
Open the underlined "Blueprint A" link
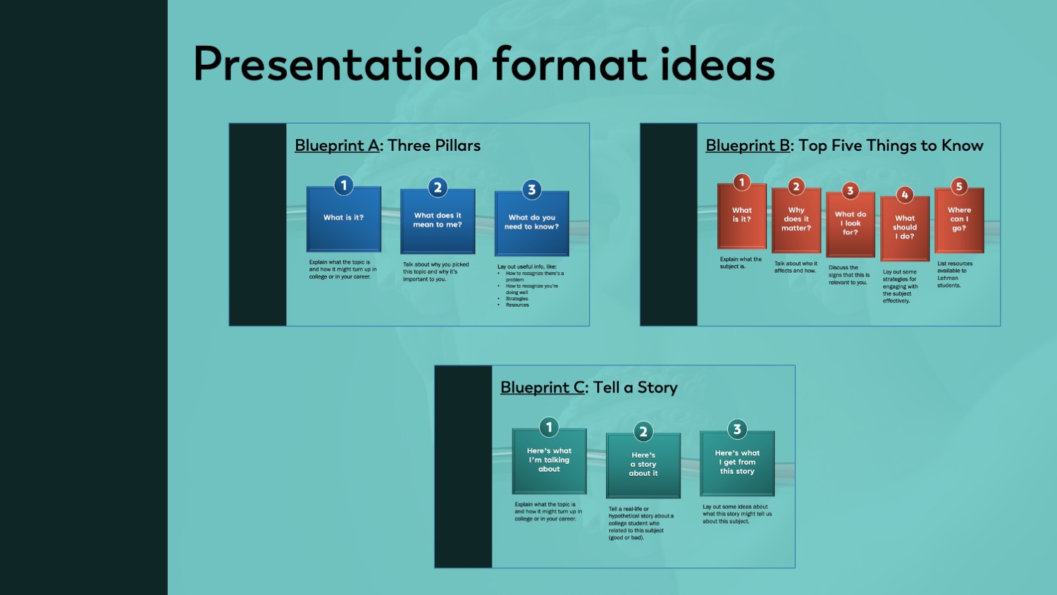(x=337, y=145)
